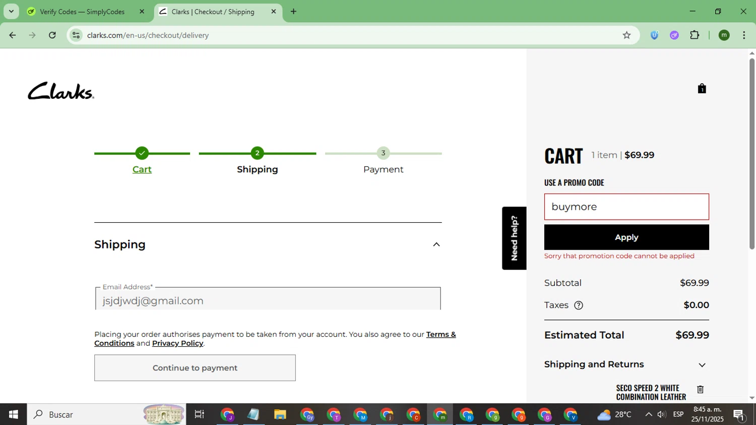Click the taxes help question mark icon
The width and height of the screenshot is (756, 425).
point(579,305)
